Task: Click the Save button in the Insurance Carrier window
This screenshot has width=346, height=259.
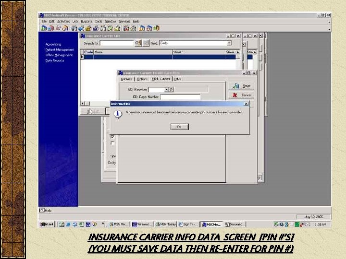Action: point(241,86)
